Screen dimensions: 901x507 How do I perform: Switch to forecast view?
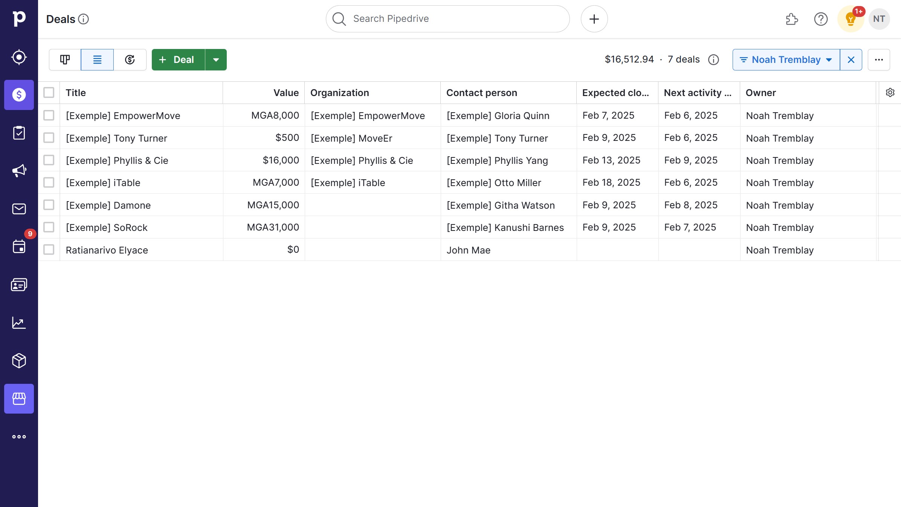130,60
